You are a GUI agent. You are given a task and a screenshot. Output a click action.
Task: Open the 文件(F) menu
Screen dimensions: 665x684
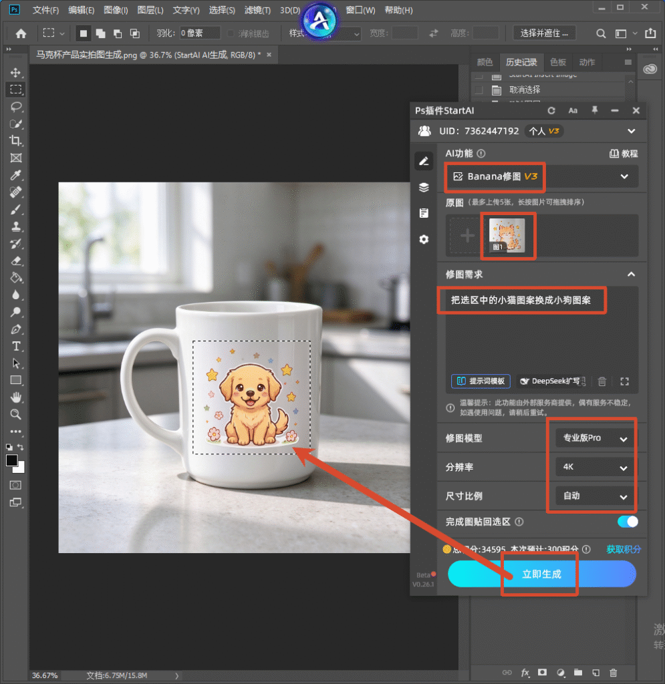[x=46, y=10]
